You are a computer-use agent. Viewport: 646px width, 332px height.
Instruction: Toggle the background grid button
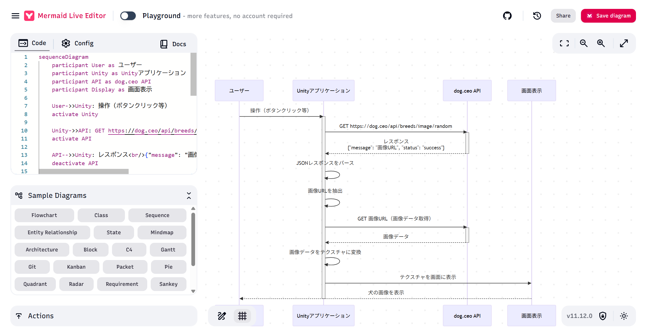tap(242, 316)
